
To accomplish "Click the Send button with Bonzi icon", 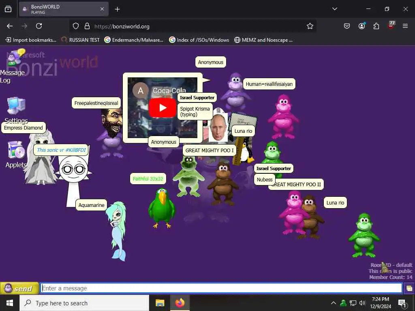I will (19, 288).
